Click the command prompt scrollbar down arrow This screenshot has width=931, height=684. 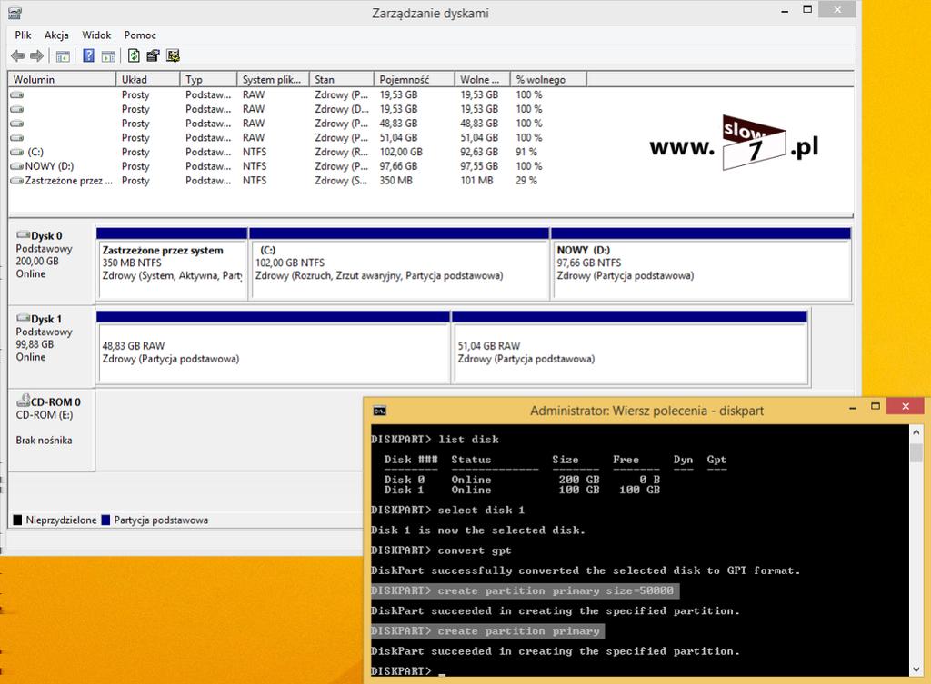coord(916,669)
